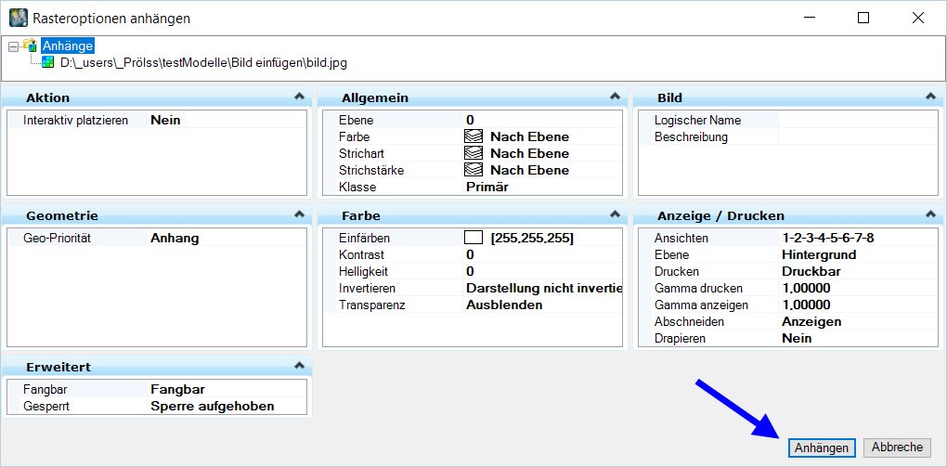Click the raster file icon beside bild.jpg

pos(48,62)
